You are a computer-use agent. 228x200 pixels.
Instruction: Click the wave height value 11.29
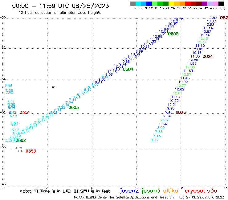click(x=170, y=26)
